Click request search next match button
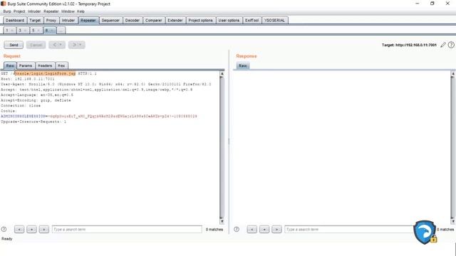 click(x=44, y=229)
